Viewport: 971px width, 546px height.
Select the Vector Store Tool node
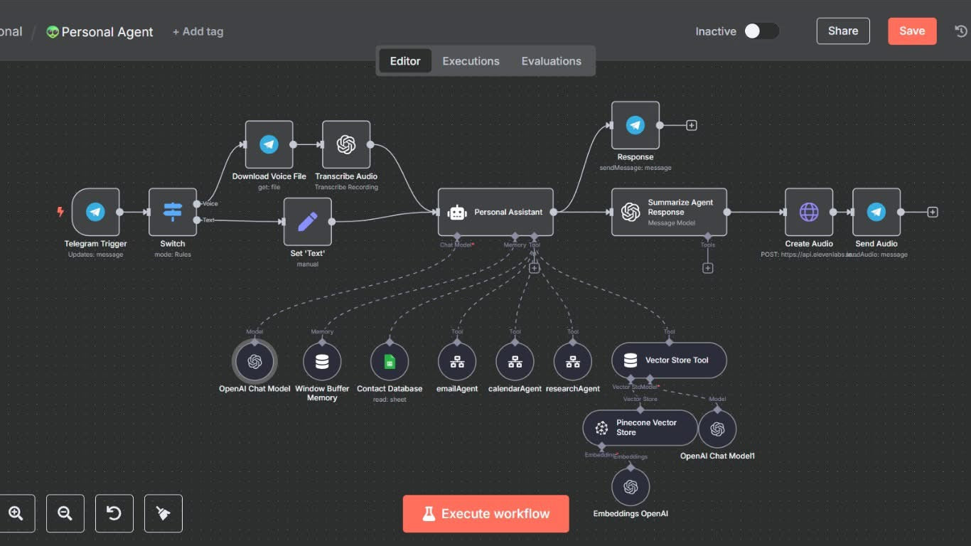tap(669, 360)
